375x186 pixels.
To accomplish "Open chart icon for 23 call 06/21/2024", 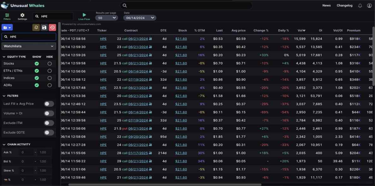I will [151, 47].
